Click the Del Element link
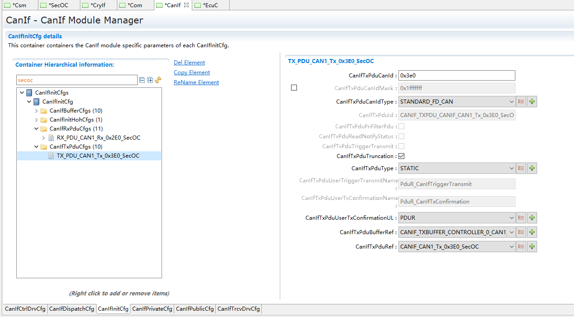Screen dimensions: 574x317 coord(189,63)
